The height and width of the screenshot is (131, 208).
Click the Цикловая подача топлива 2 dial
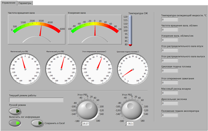[133, 69]
